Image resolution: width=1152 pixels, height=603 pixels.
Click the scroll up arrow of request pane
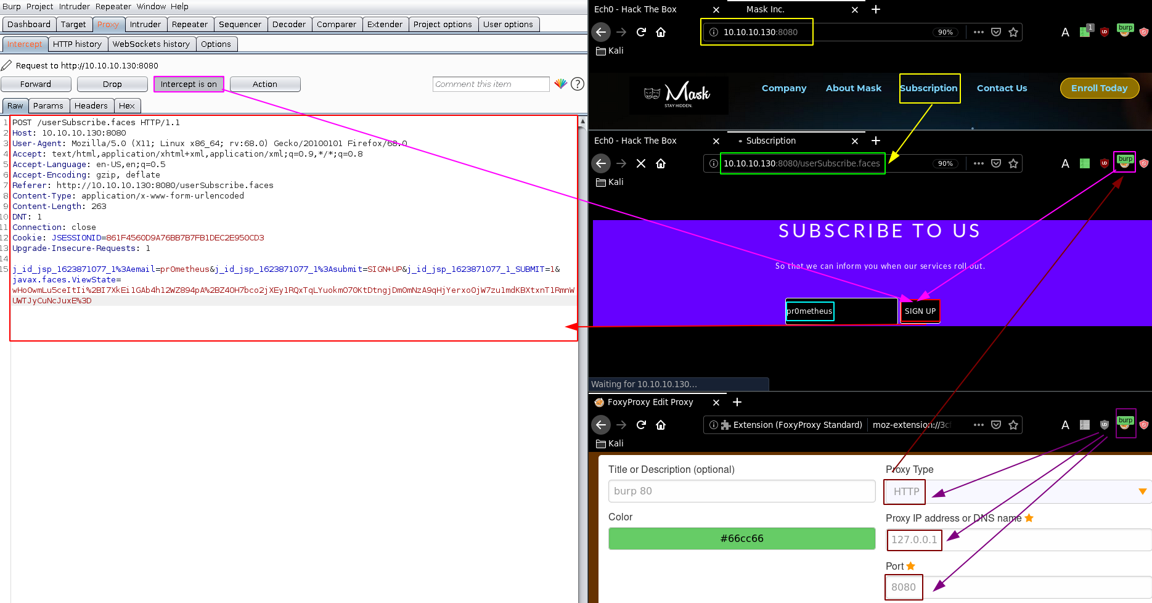pyautogui.click(x=582, y=121)
